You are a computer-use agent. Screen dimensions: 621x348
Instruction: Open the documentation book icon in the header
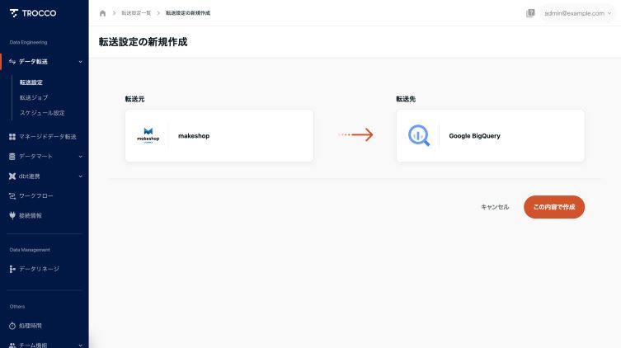[x=530, y=13]
